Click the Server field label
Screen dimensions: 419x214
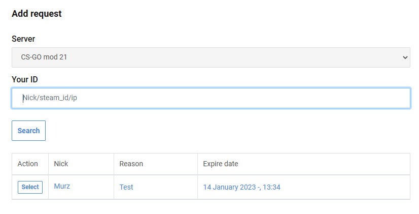click(23, 39)
